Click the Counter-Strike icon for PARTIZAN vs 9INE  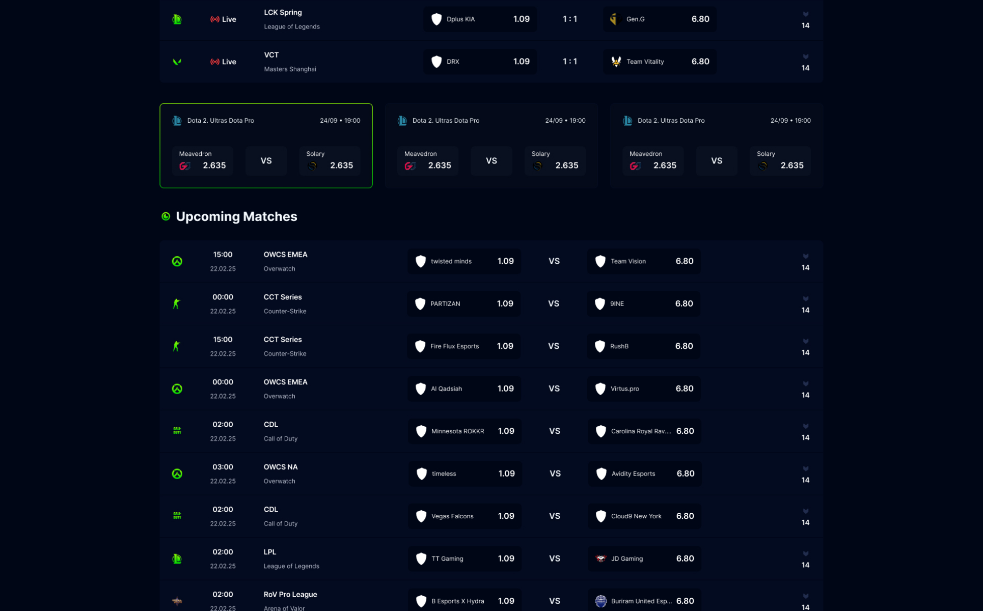coord(177,304)
